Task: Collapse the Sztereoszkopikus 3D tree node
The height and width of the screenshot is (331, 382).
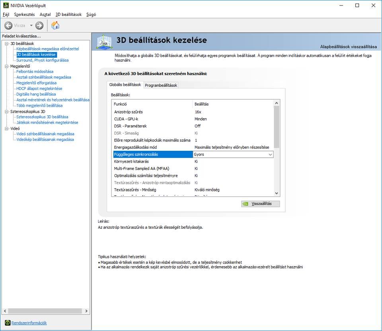Action: point(7,111)
